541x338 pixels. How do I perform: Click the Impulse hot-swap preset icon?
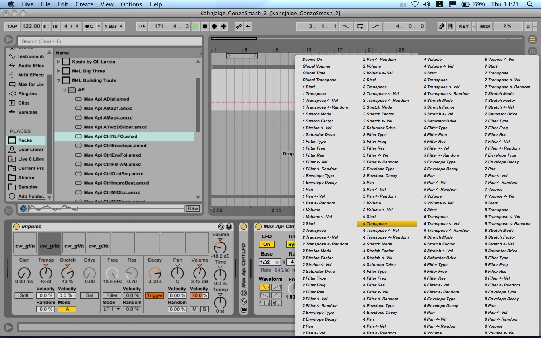coord(221,227)
